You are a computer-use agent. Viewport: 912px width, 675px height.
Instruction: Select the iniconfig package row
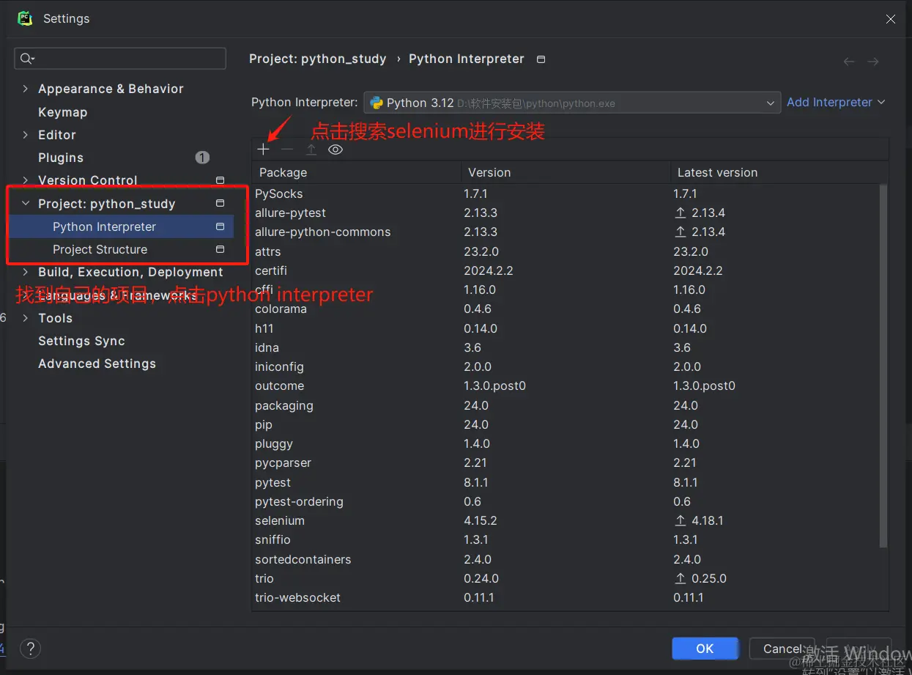click(565, 366)
